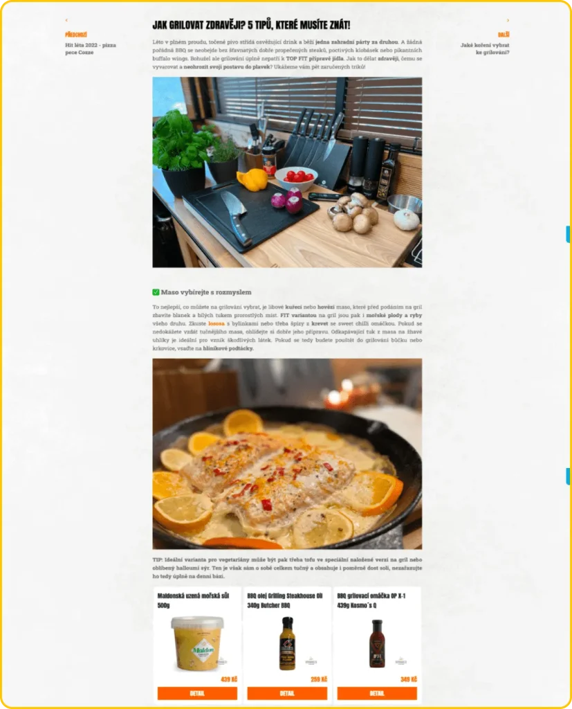Screen dimensions: 572x709
Task: Click the right arrow above DALŠÍ
Action: 508,20
